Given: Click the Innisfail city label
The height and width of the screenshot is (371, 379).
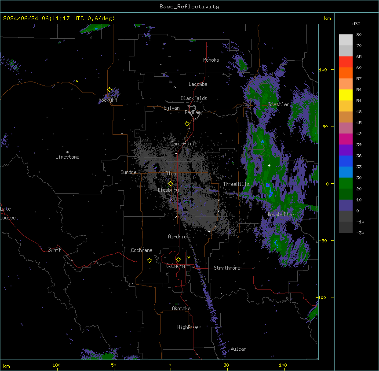Looking at the screenshot, I should click(x=183, y=144).
